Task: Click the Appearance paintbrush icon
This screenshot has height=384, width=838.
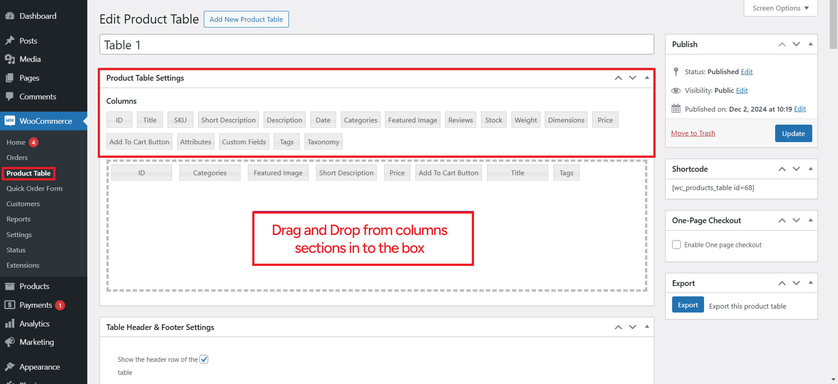Action: (10, 367)
